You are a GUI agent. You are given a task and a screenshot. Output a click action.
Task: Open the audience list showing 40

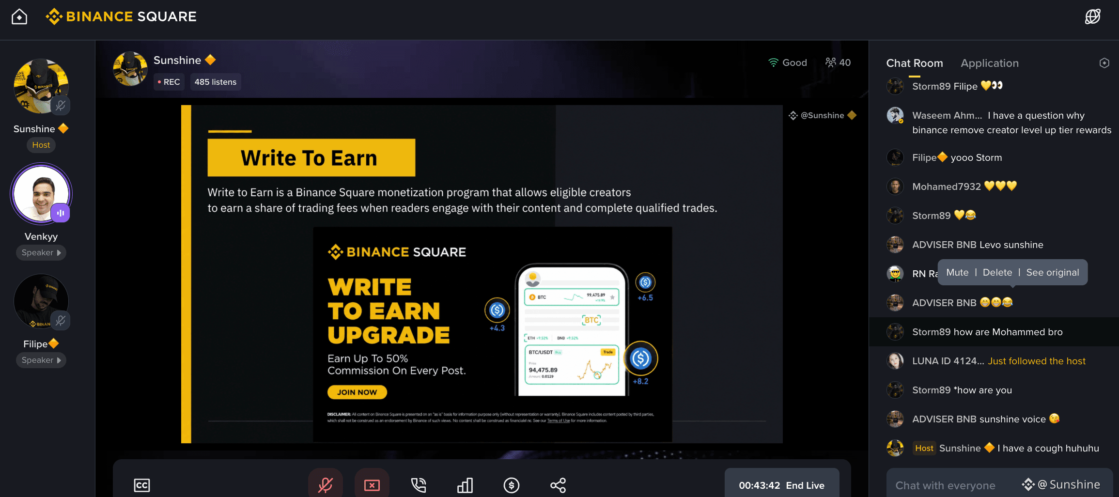(x=838, y=62)
